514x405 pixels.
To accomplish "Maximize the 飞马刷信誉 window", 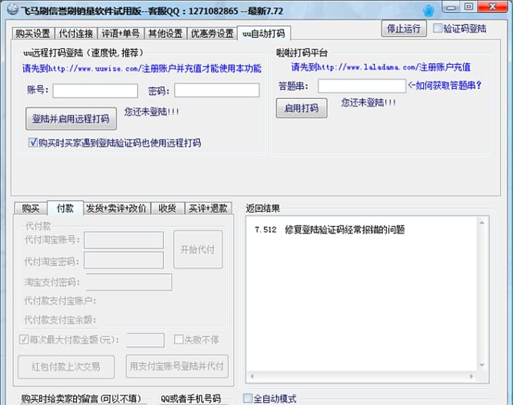I will [469, 7].
